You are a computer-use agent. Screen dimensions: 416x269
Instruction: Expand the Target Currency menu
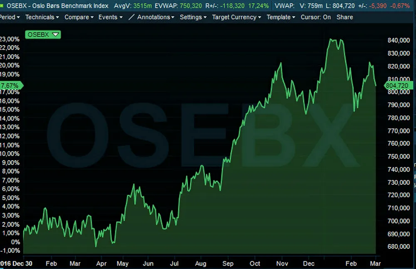click(237, 17)
